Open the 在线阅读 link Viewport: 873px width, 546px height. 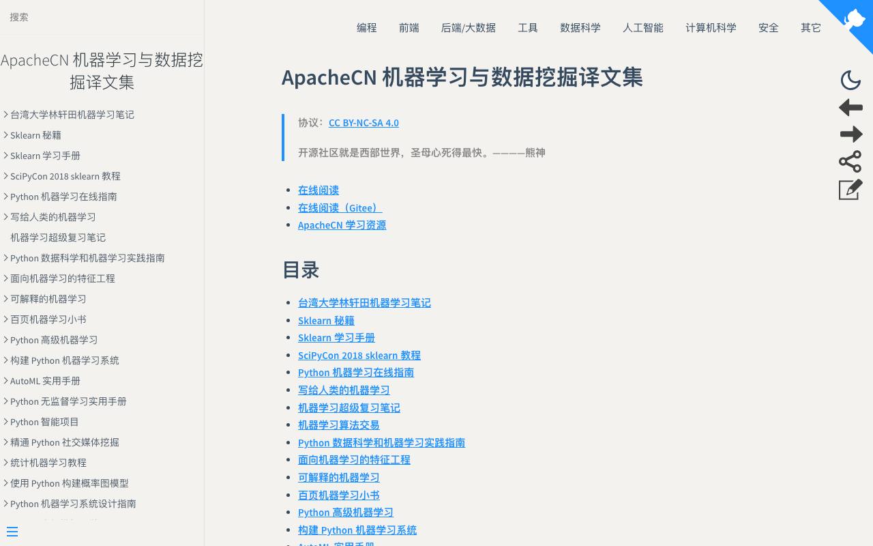319,190
